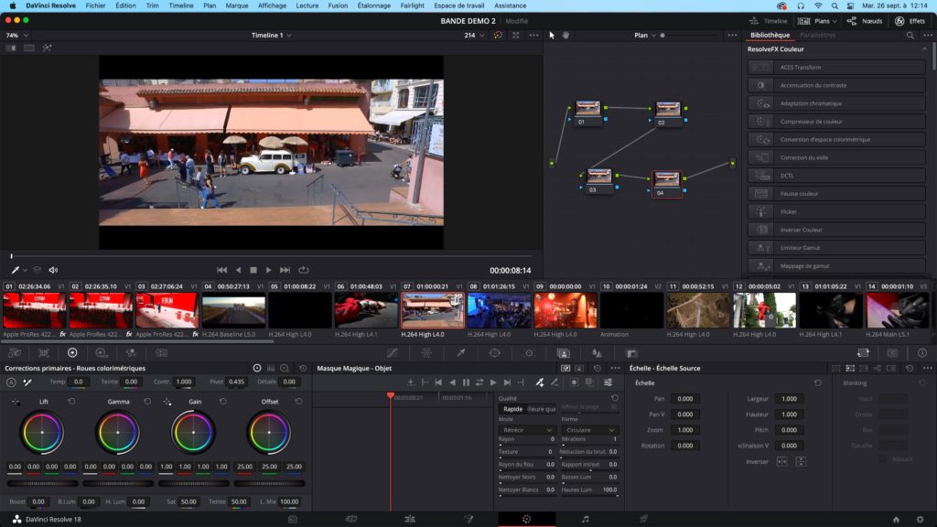Image resolution: width=937 pixels, height=527 pixels.
Task: Open the Motion Effects palette icon
Action: 161,353
